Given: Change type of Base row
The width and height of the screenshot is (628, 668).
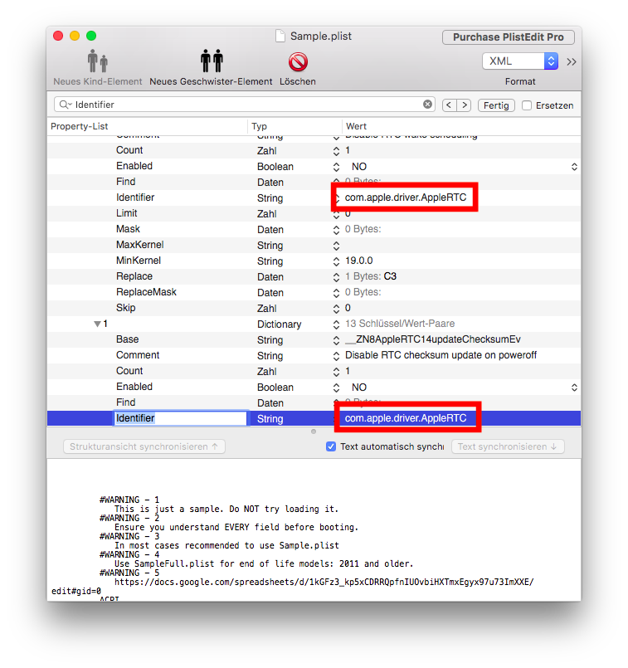Looking at the screenshot, I should 336,340.
